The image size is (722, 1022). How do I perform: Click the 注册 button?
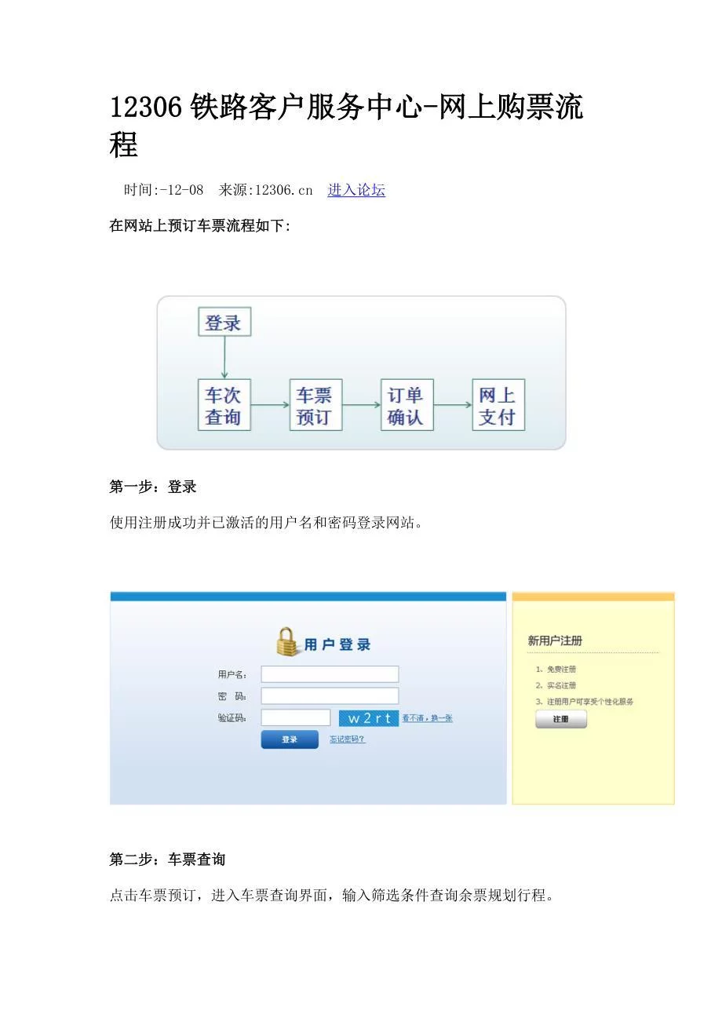click(x=561, y=719)
